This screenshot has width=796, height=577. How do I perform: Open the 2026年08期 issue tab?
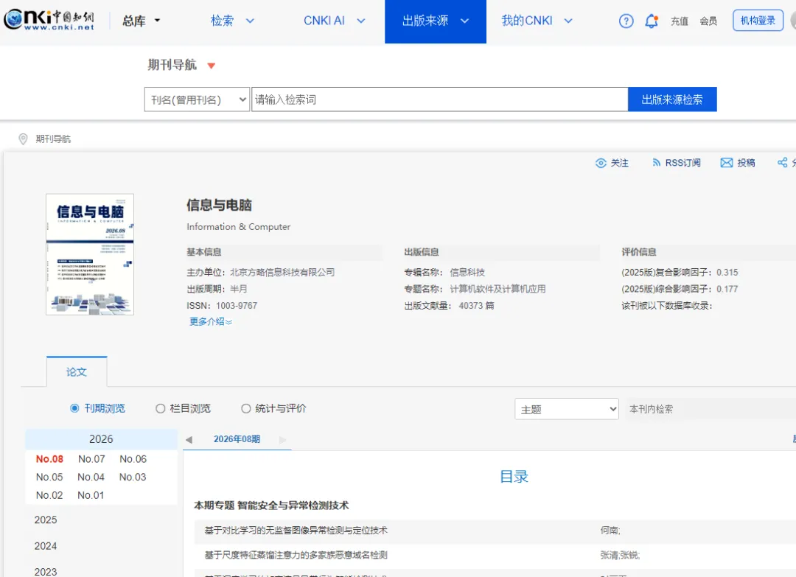tap(237, 439)
